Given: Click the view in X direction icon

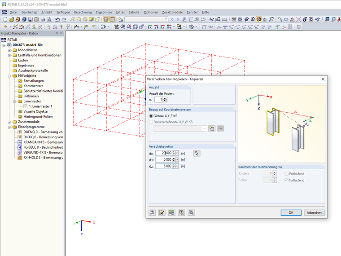Looking at the screenshot, I should (150, 27).
